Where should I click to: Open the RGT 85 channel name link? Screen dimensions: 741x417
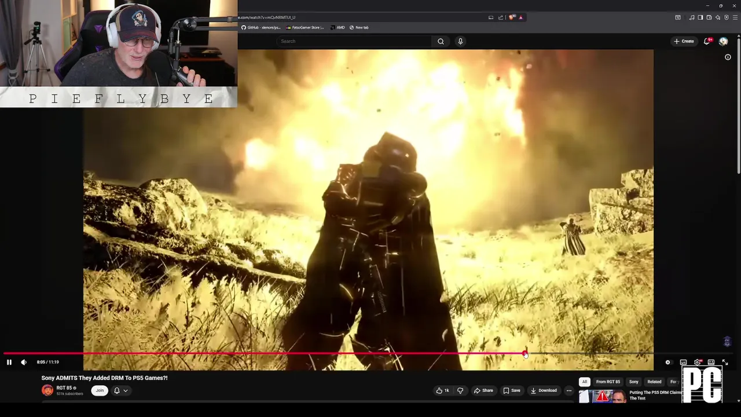(x=64, y=388)
